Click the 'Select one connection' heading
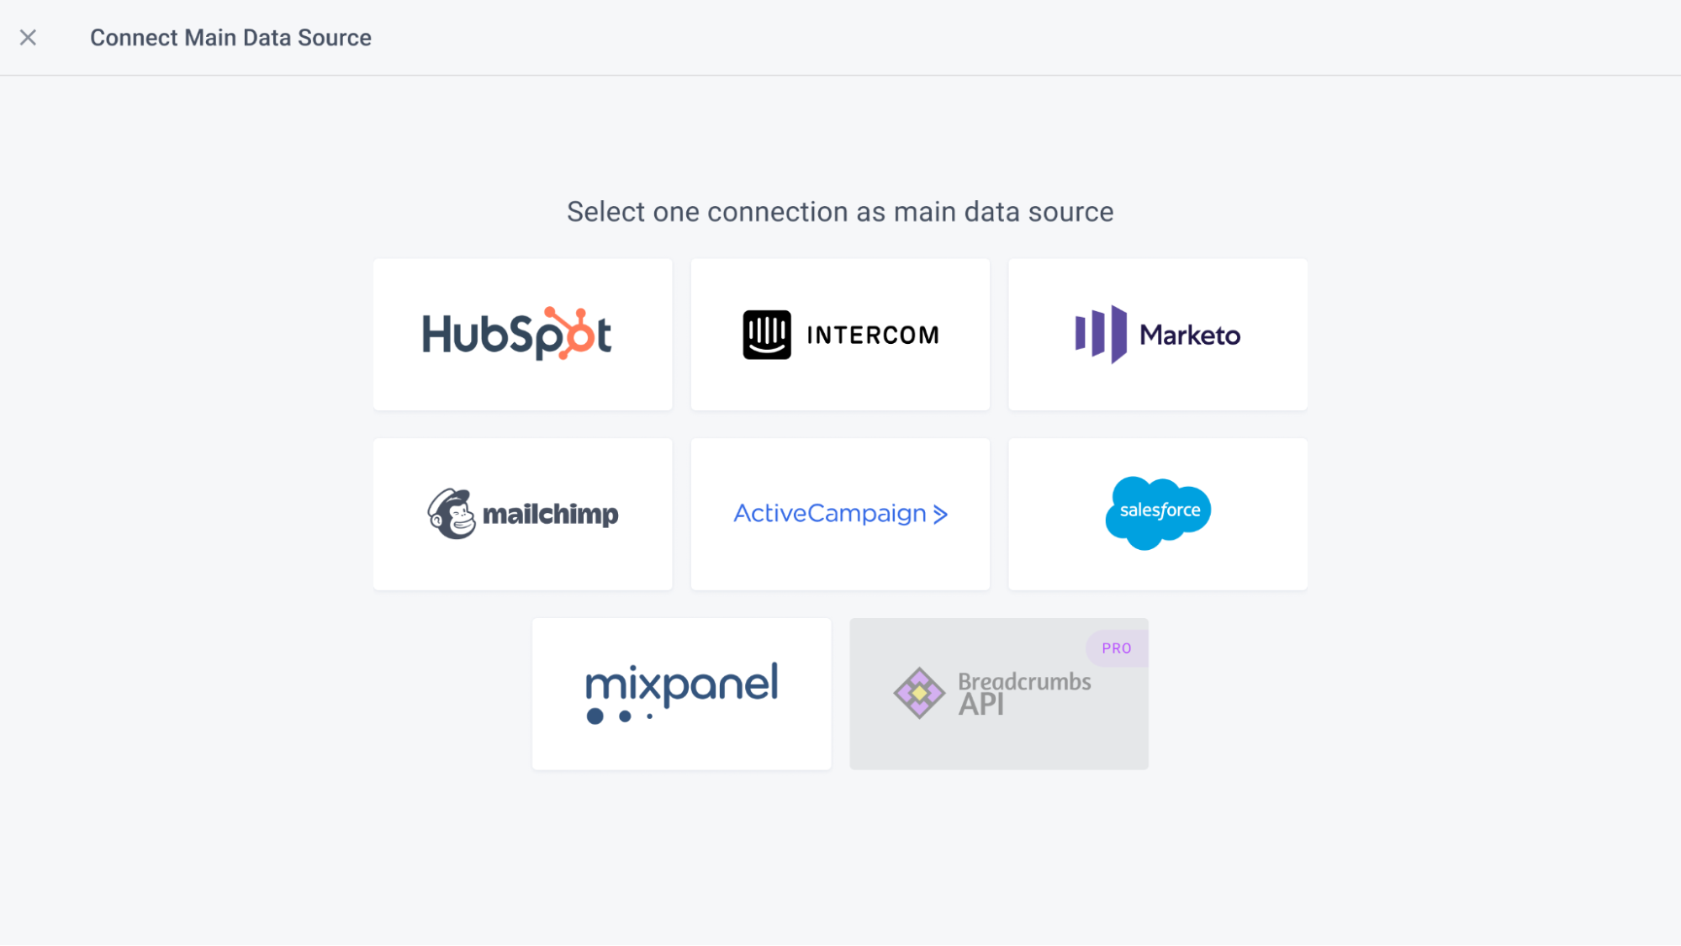The image size is (1681, 946). [x=840, y=212]
